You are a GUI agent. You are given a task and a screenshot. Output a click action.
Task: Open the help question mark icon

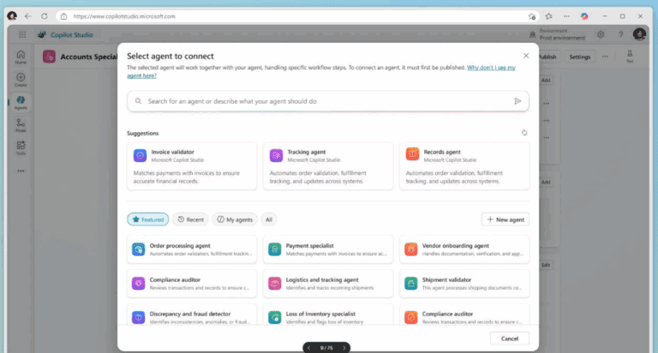click(620, 34)
